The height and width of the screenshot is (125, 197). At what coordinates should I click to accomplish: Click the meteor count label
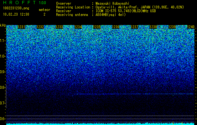[x=44, y=10]
